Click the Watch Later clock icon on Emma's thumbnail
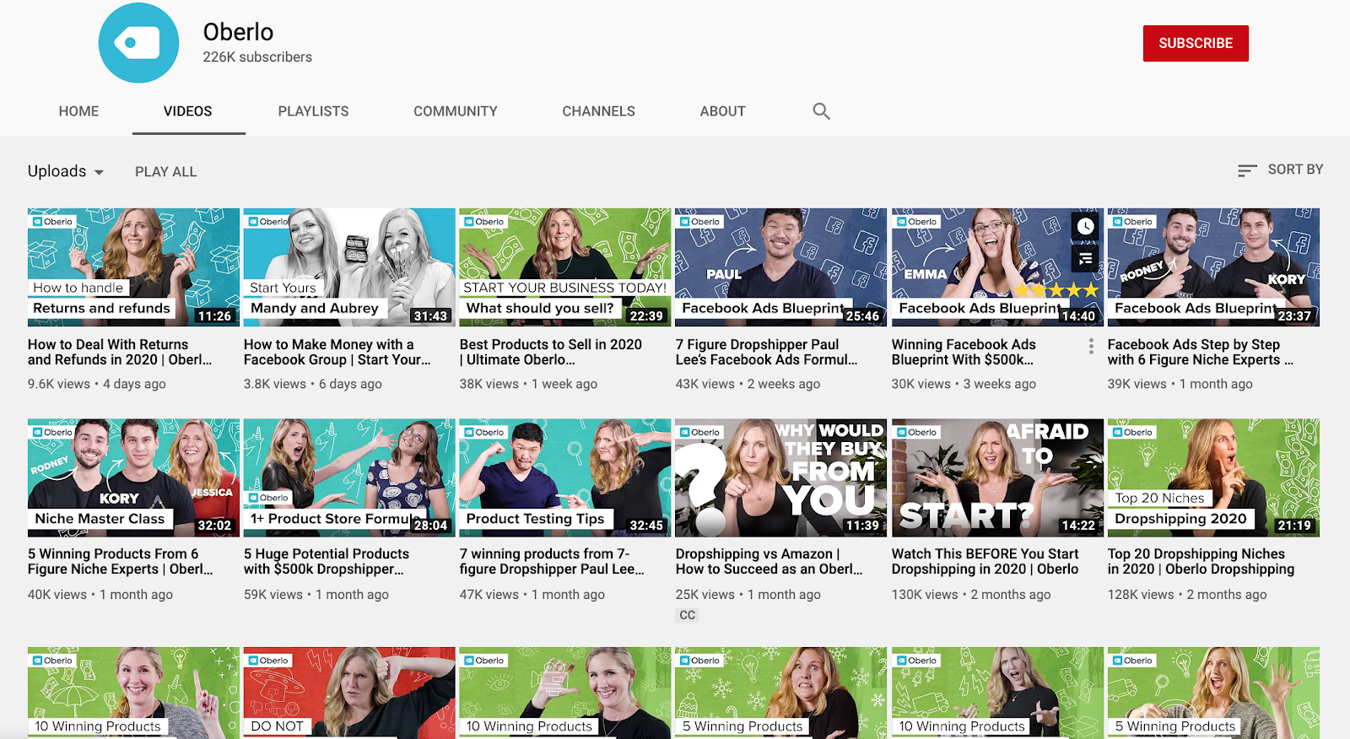This screenshot has width=1350, height=739. pos(1085,226)
